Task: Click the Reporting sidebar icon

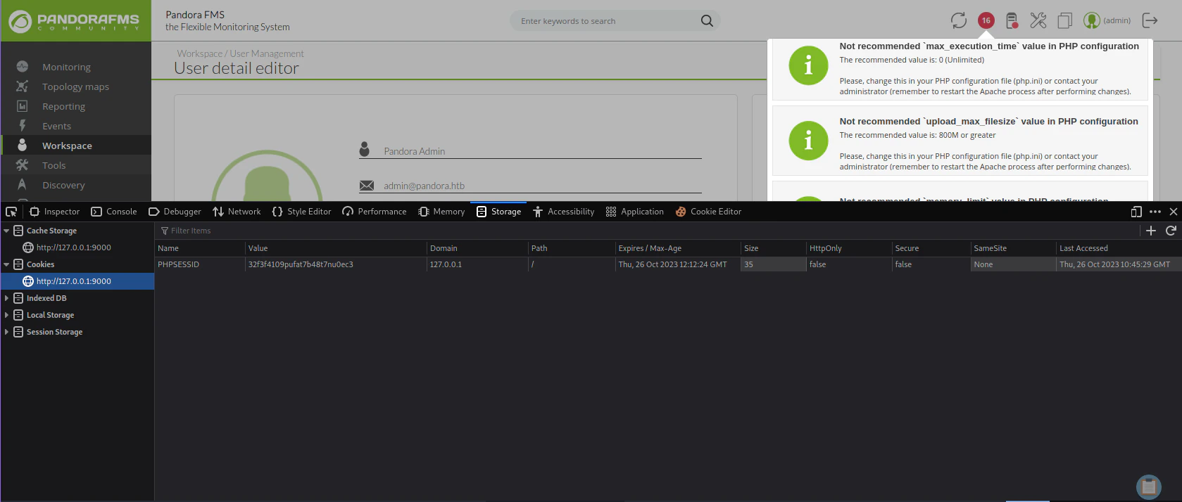Action: 23,106
